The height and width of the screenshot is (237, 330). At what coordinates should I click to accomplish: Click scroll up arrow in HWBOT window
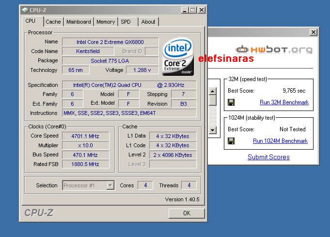tap(213, 91)
